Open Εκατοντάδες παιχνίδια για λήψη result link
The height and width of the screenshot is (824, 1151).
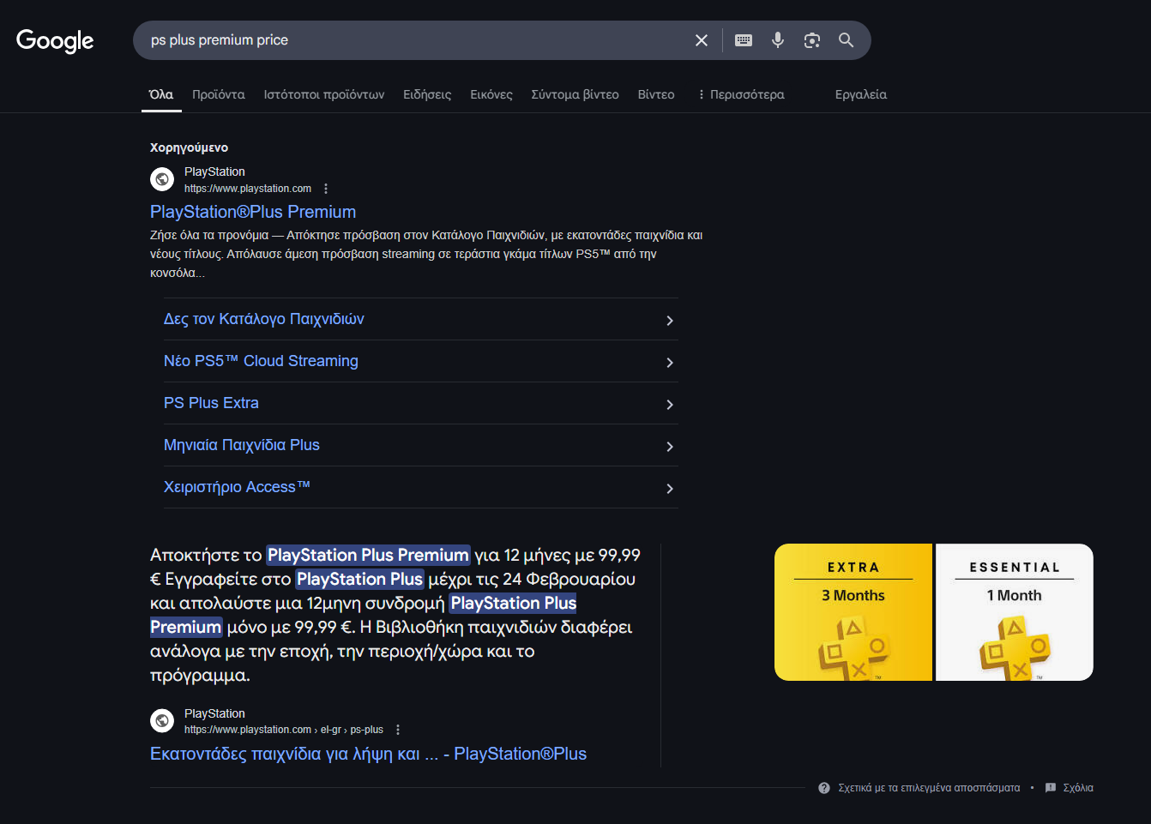[368, 754]
